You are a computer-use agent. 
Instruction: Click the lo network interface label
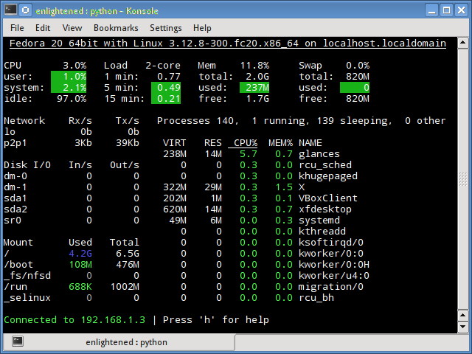pos(10,132)
